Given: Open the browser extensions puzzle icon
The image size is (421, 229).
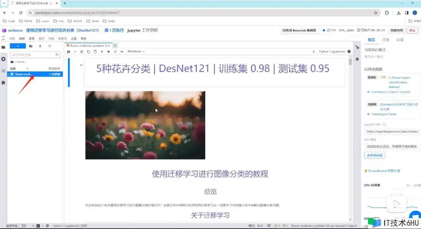Looking at the screenshot, I should (x=387, y=13).
